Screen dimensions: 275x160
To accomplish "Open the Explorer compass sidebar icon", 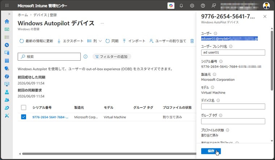I will click(x=7, y=45).
